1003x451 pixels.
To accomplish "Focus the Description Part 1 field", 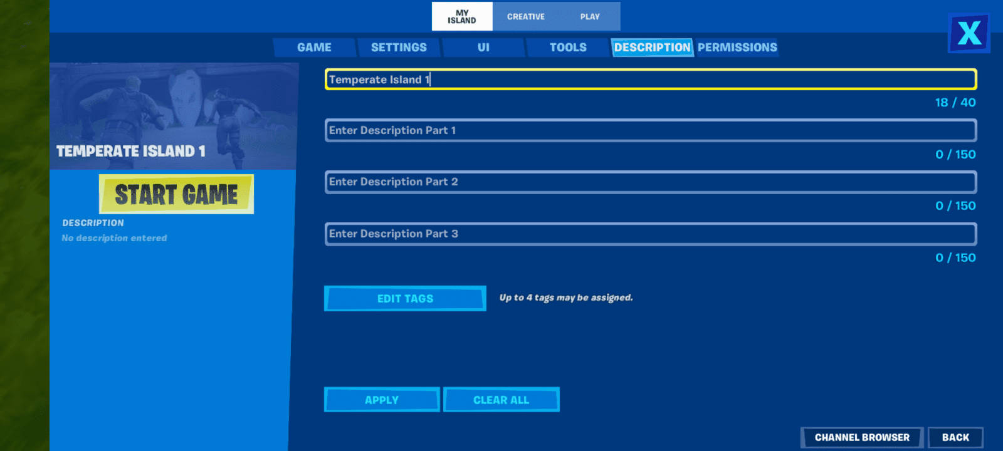I will (651, 130).
